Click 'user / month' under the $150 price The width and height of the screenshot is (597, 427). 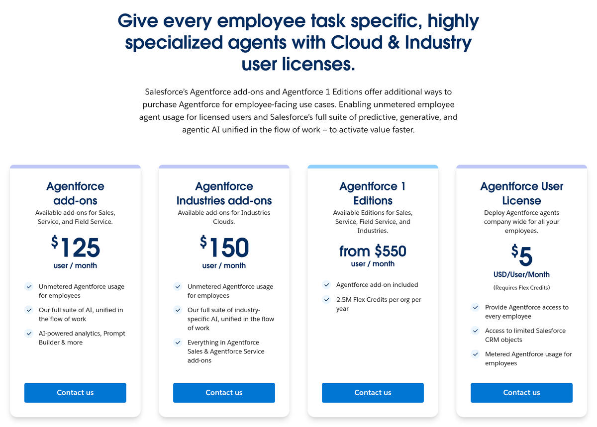224,266
